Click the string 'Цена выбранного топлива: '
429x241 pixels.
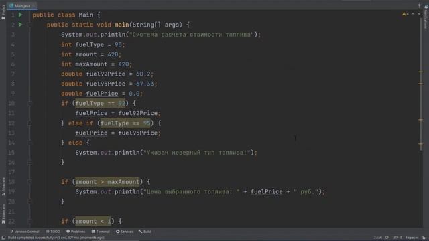(192, 192)
